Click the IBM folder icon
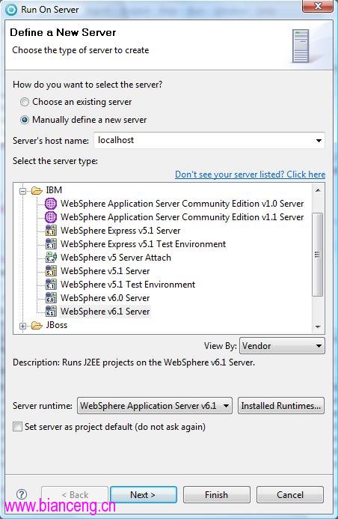Viewport: 338px width, 519px height. coord(37,190)
